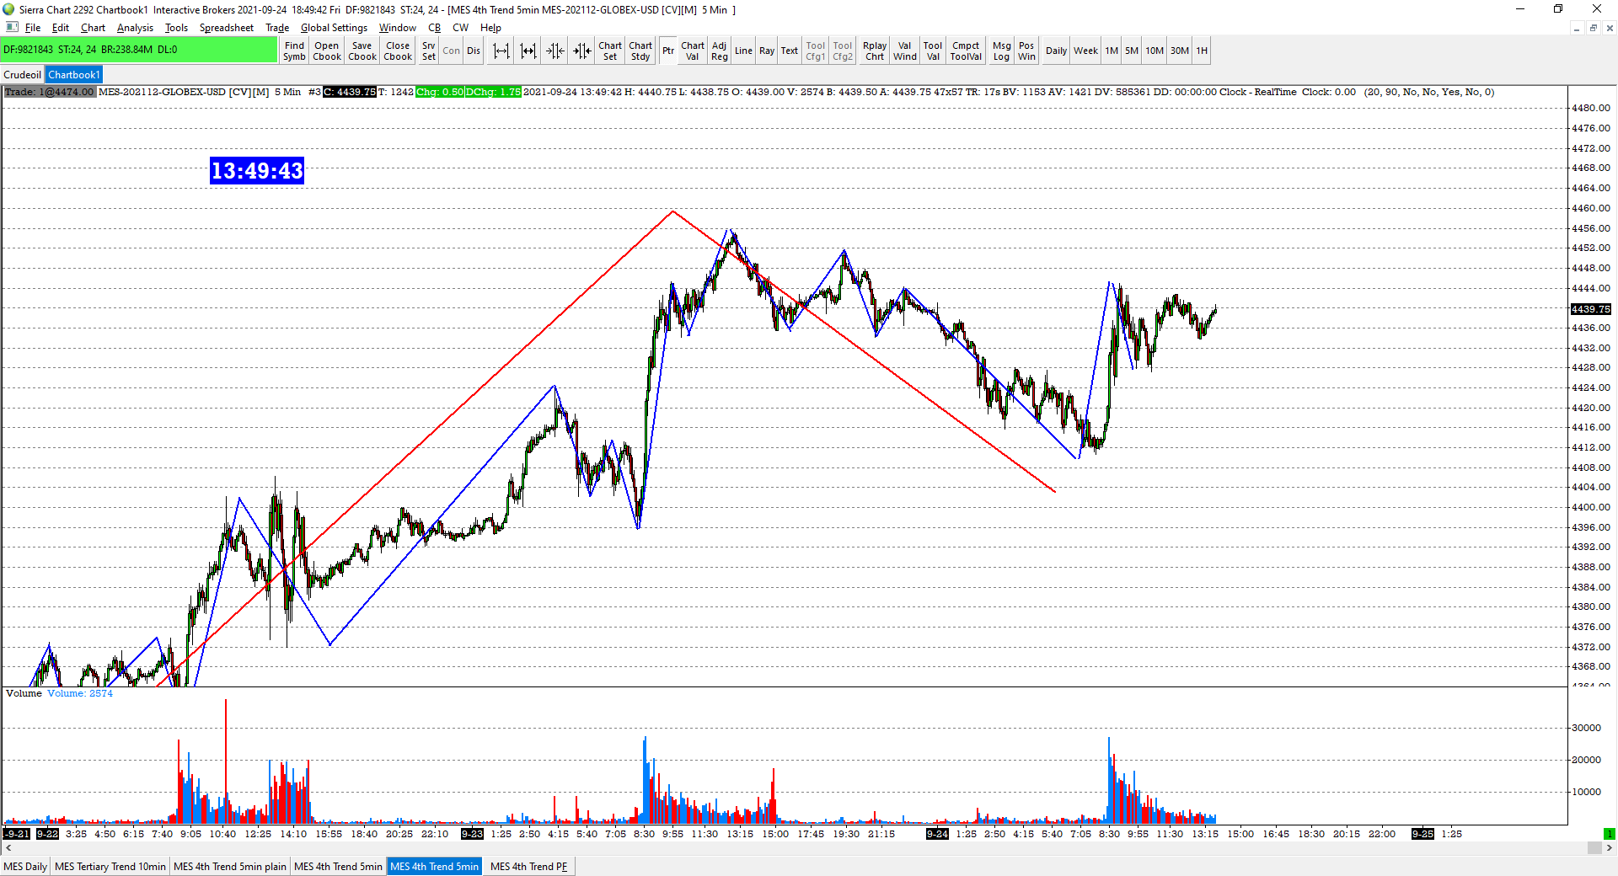The image size is (1618, 876).
Task: Click the Open Cbook button
Action: [327, 51]
